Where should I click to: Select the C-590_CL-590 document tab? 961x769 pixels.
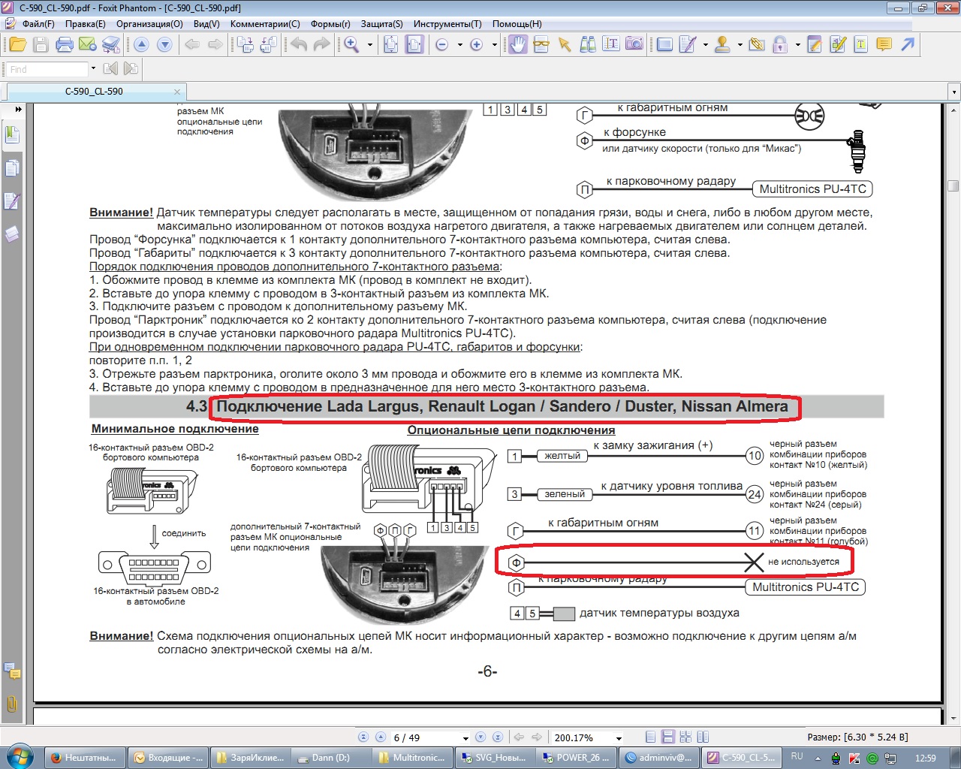[x=95, y=92]
